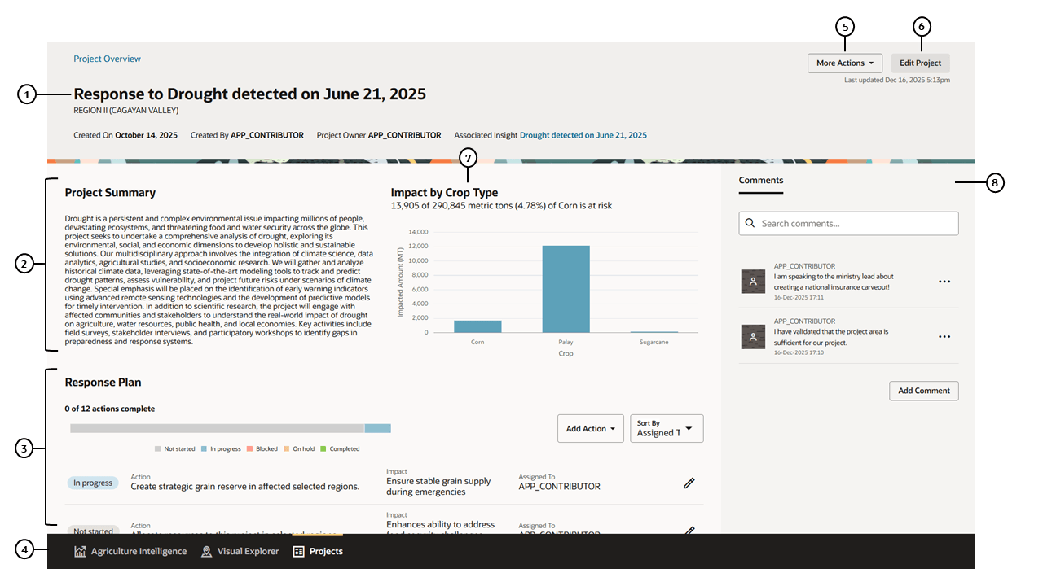Select the Visual Explorer map pin icon
This screenshot has height=586, width=1043.
click(x=206, y=551)
